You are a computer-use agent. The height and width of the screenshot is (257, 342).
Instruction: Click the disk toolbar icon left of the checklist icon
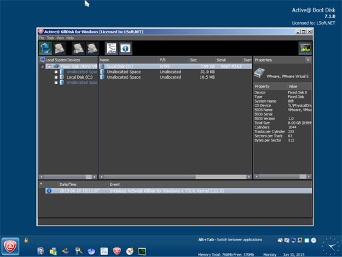tap(92, 48)
